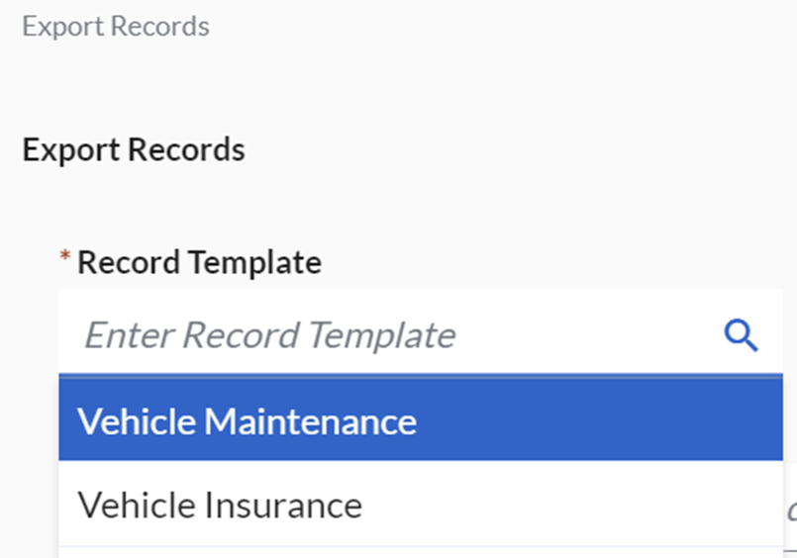Trigger the Record Template lookup search icon
This screenshot has height=558, width=797.
(x=741, y=336)
